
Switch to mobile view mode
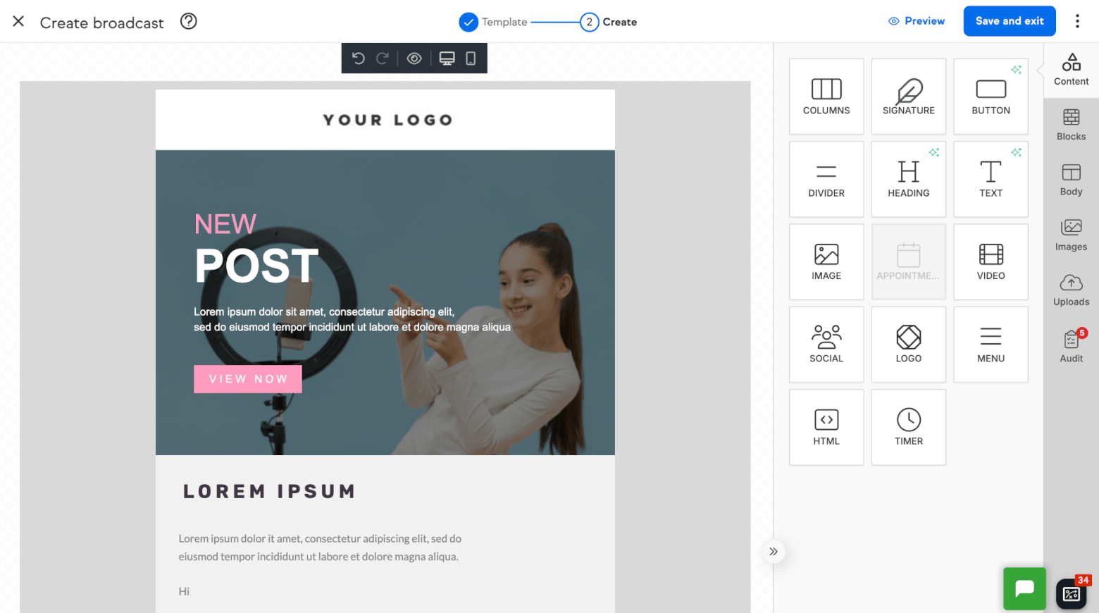(x=471, y=58)
